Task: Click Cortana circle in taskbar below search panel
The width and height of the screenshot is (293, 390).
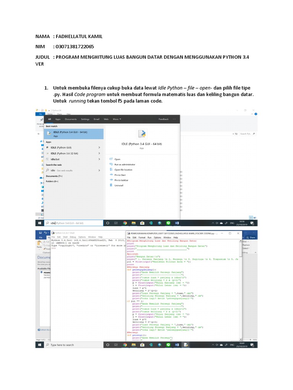Action: 108,223
